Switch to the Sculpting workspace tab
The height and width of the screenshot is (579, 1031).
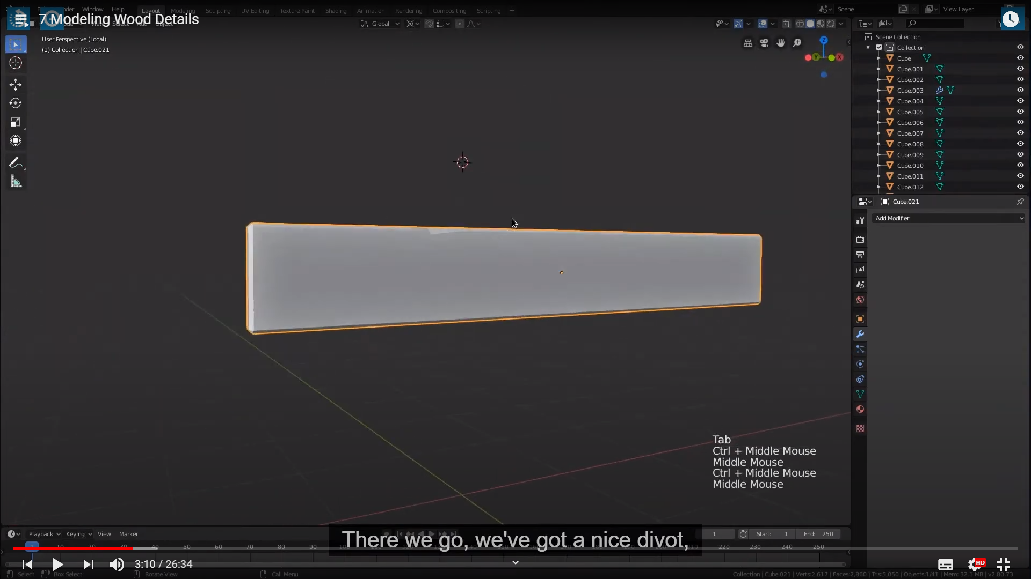click(x=218, y=11)
